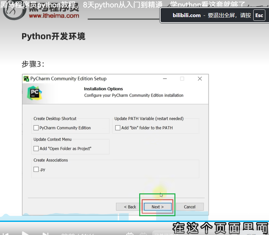269x235 pixels.
Task: Click "Configure your PyCharm Community Edition installation" text
Action: pos(134,95)
